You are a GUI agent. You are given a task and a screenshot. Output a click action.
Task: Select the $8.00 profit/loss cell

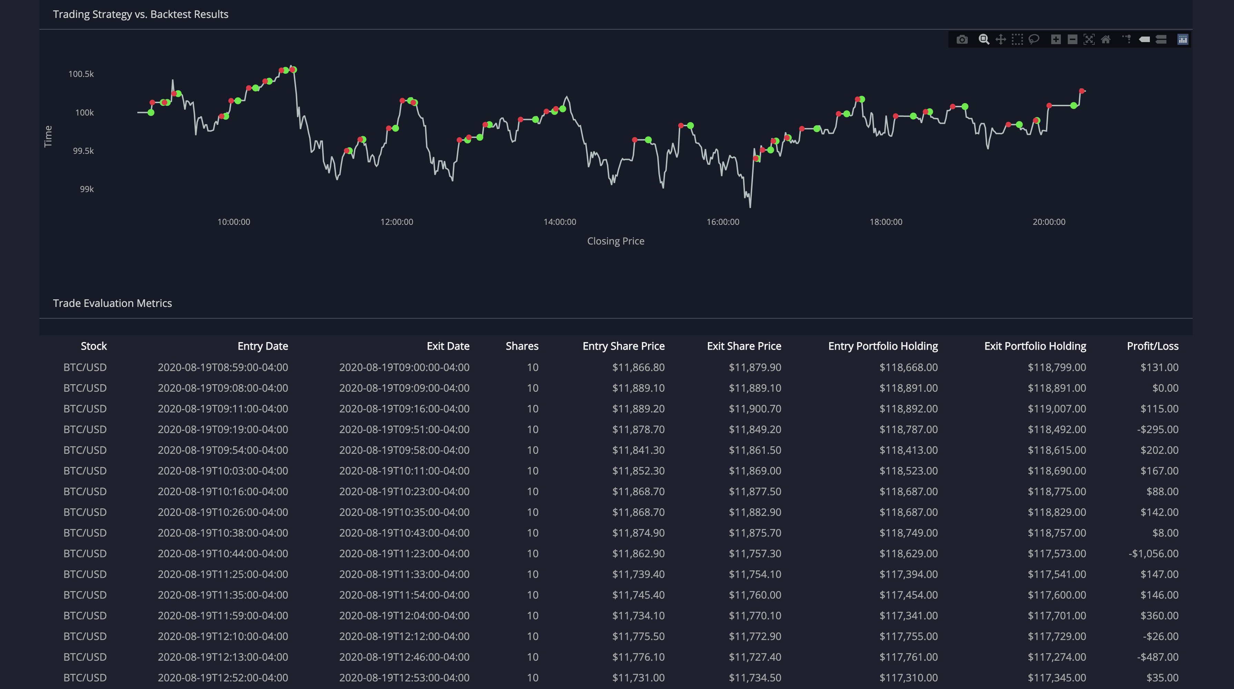click(1165, 533)
